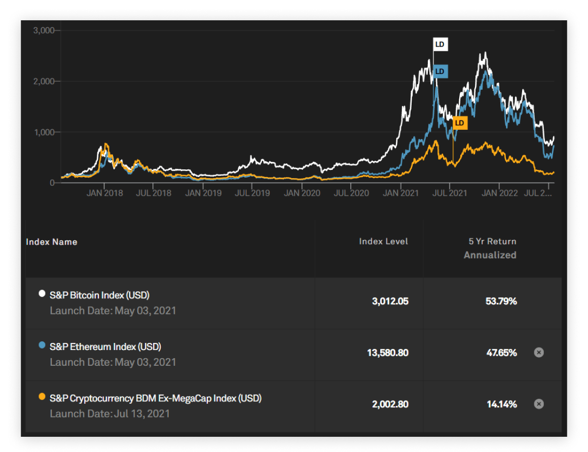
Task: Click the Index Level column header
Action: (x=383, y=241)
